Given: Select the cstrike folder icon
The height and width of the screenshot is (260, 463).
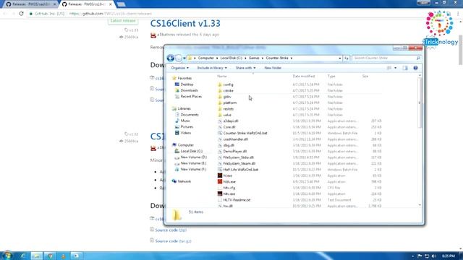Looking at the screenshot, I should [220, 90].
